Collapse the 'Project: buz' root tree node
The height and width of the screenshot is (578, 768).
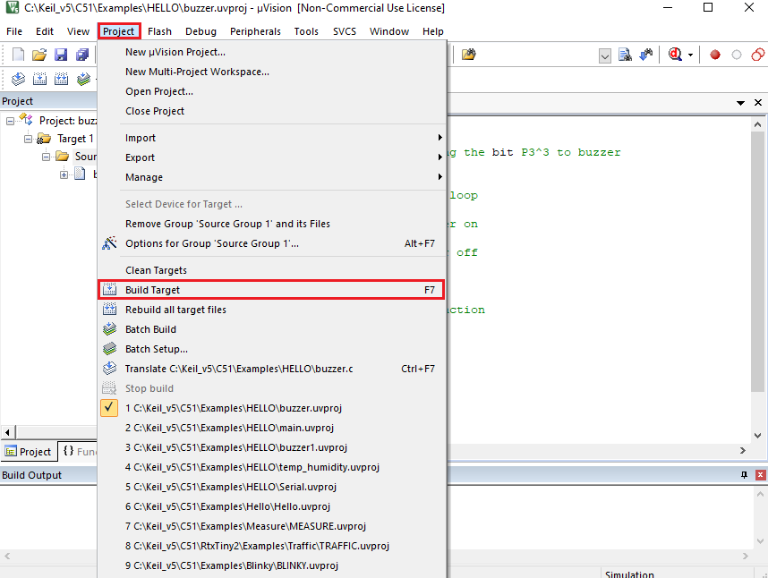[x=10, y=121]
